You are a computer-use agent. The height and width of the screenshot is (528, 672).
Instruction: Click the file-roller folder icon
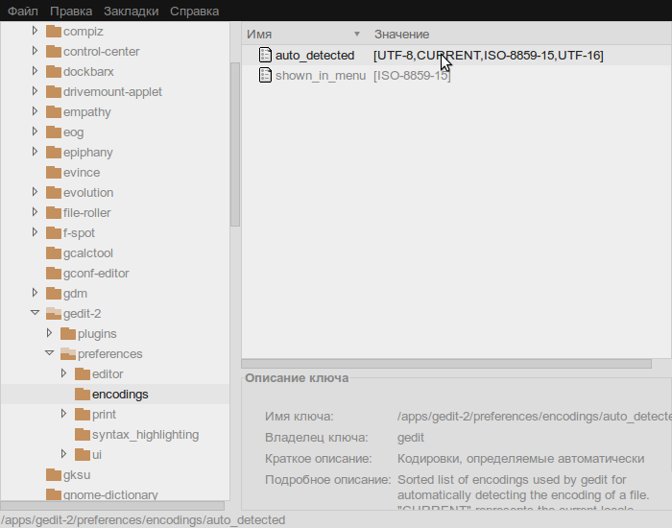pyautogui.click(x=54, y=212)
